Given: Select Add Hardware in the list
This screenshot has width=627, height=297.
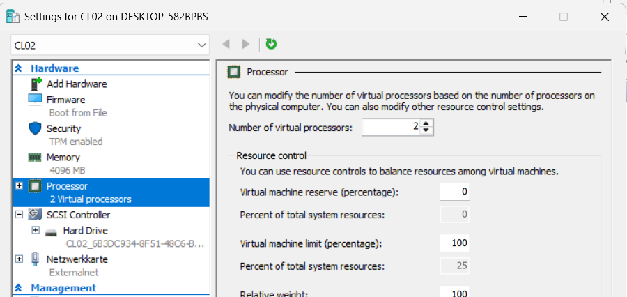Looking at the screenshot, I should tap(76, 84).
